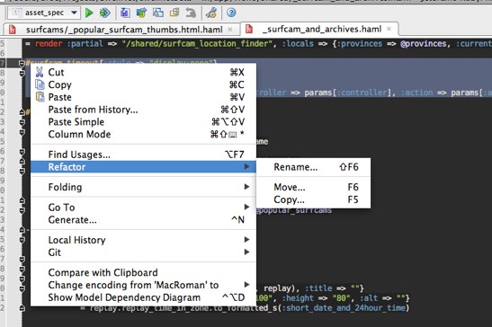This screenshot has width=492, height=327.
Task: Choose Copy with the ⌘C shortcut in the context menu
Action: 143,84
